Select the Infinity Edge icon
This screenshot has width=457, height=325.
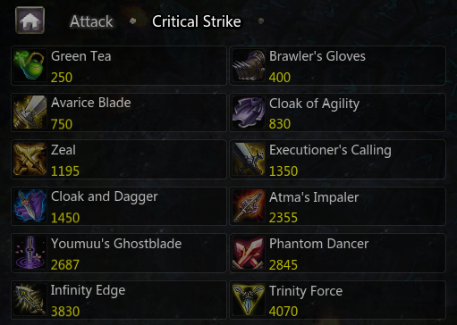30,300
